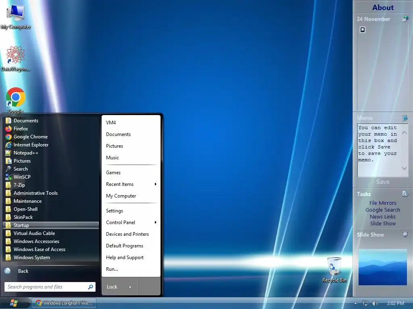Open VM4 user folder from Start menu
413x309 pixels.
(x=131, y=123)
